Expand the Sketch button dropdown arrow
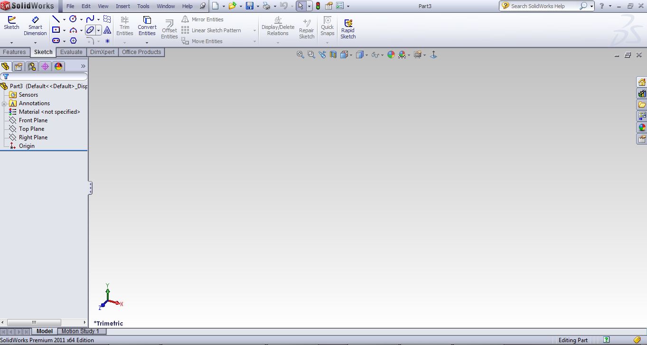The width and height of the screenshot is (647, 345). (x=11, y=43)
